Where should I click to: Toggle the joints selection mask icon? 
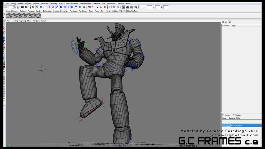point(53,7)
